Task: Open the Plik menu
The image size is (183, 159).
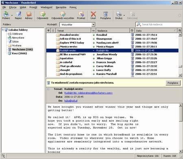Action: (4, 7)
